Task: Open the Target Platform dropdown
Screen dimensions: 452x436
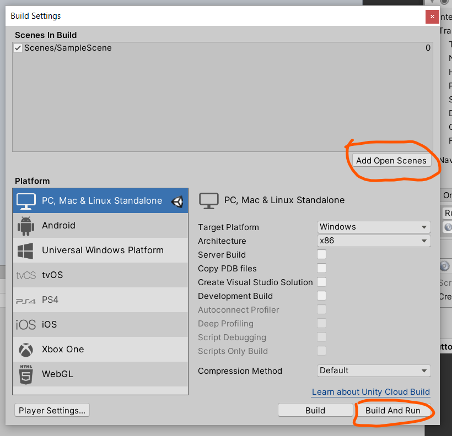Action: click(373, 227)
